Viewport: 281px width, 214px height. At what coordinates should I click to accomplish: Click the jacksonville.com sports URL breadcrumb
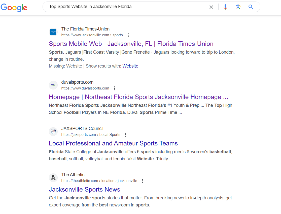pyautogui.click(x=92, y=35)
